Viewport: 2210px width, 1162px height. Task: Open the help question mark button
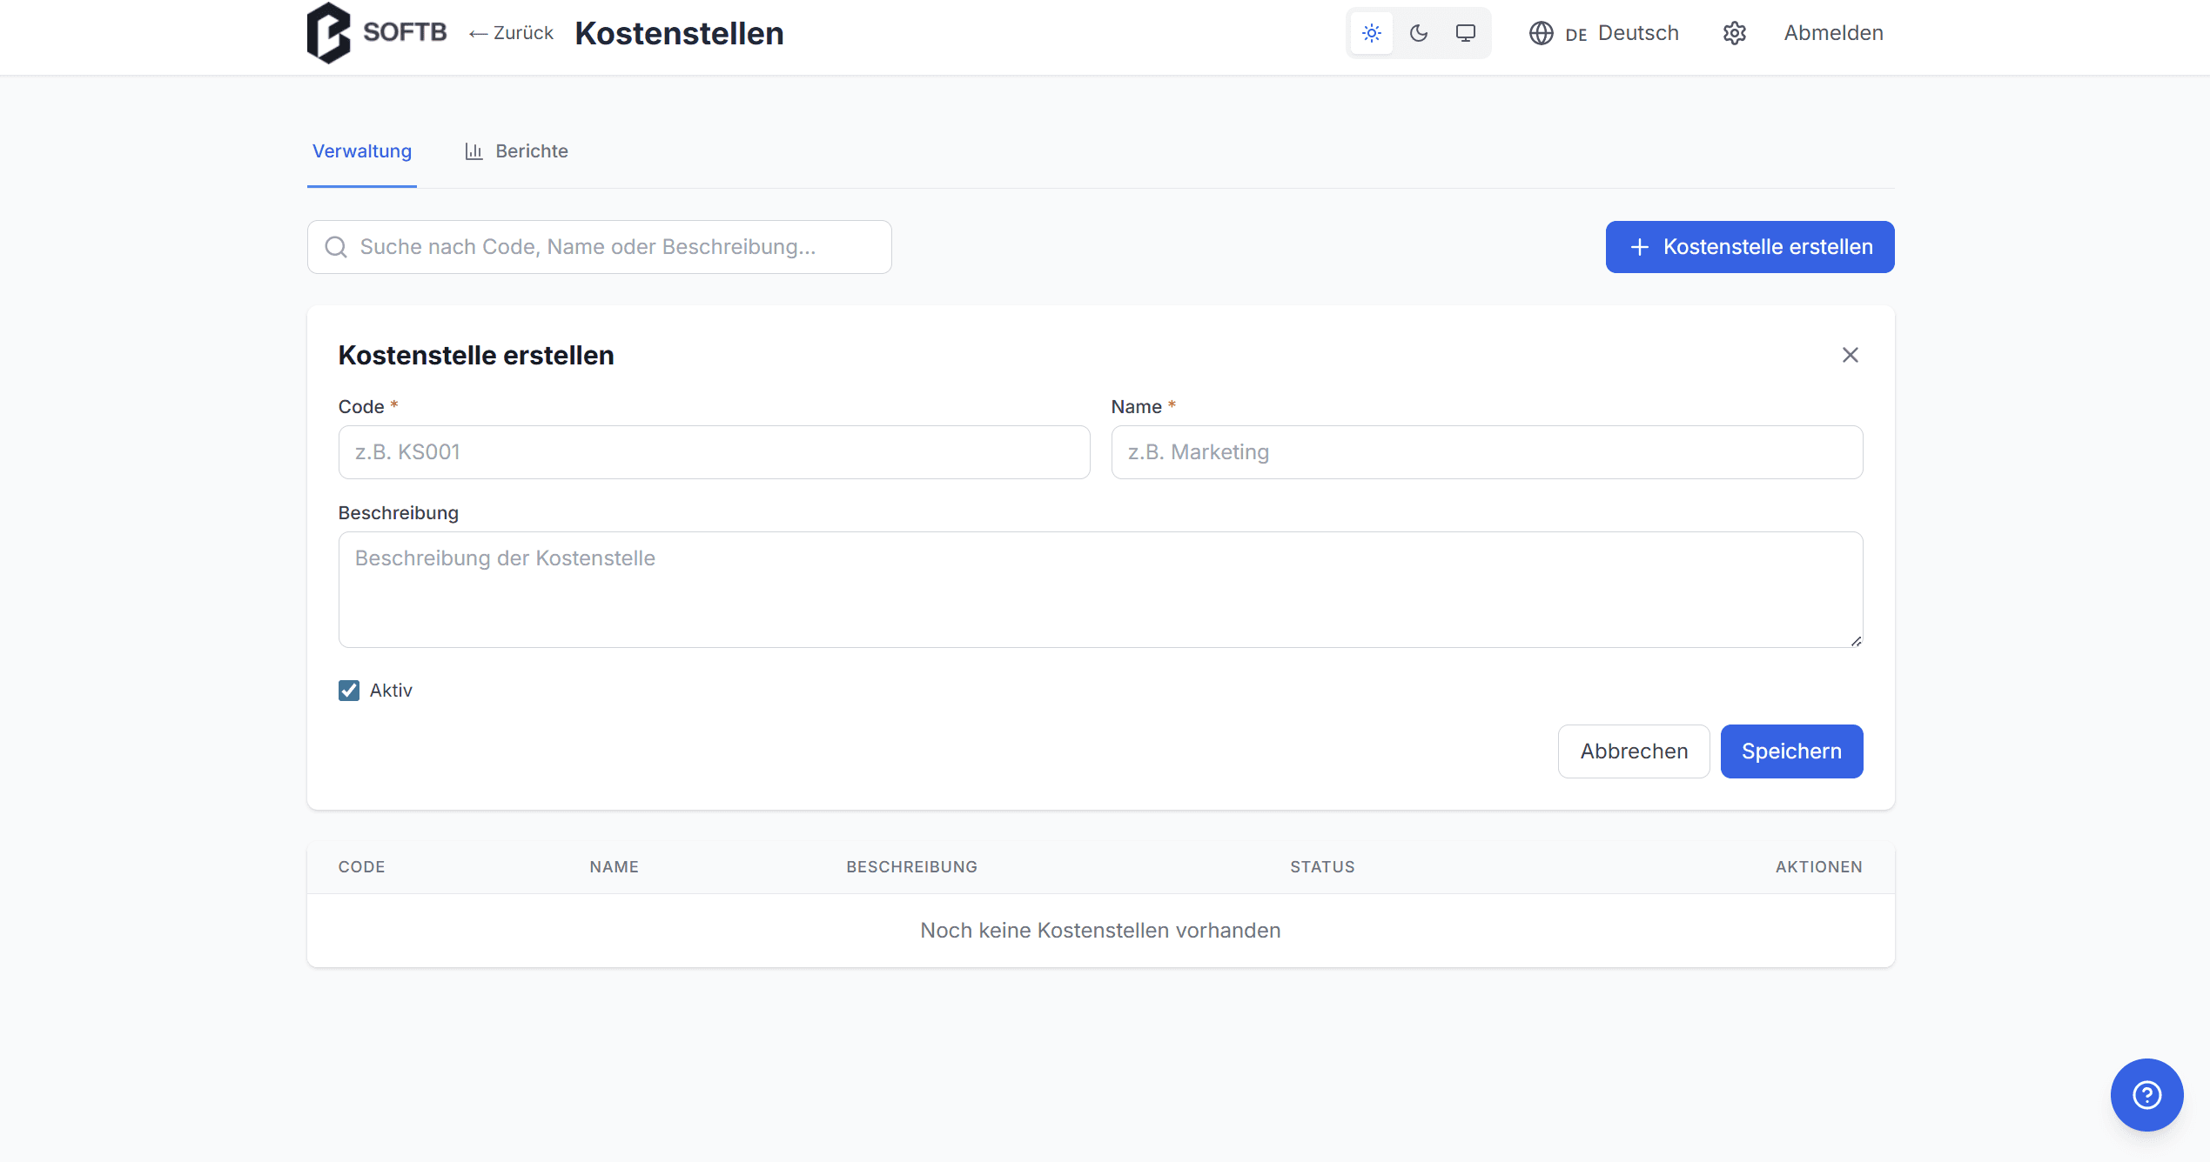[x=2146, y=1094]
